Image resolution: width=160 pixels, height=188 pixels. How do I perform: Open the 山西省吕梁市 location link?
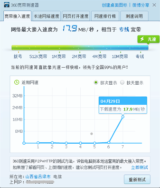(38, 177)
